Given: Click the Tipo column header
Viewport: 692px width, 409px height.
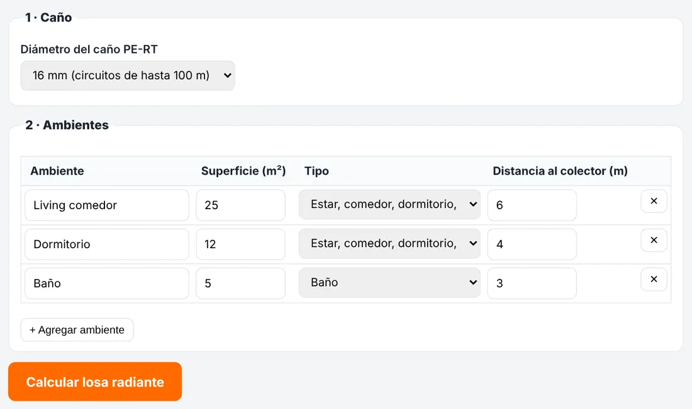Looking at the screenshot, I should tap(316, 171).
